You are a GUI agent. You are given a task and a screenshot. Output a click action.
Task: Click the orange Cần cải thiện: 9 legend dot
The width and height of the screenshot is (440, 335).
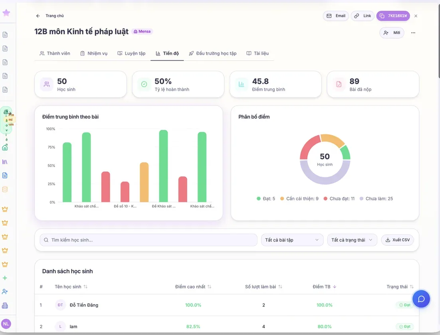pyautogui.click(x=282, y=199)
